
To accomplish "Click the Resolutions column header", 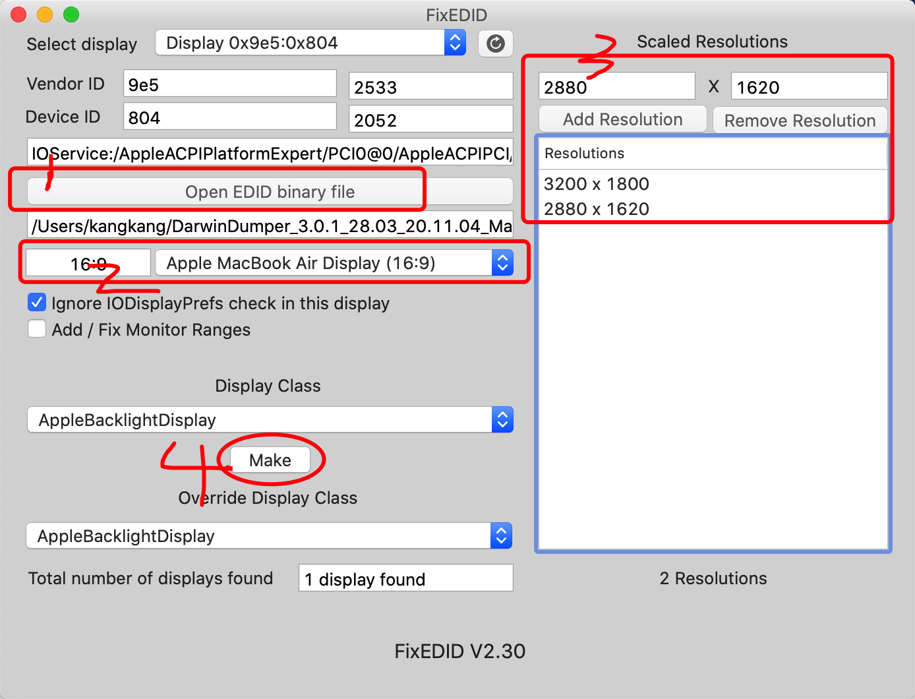I will coord(712,154).
